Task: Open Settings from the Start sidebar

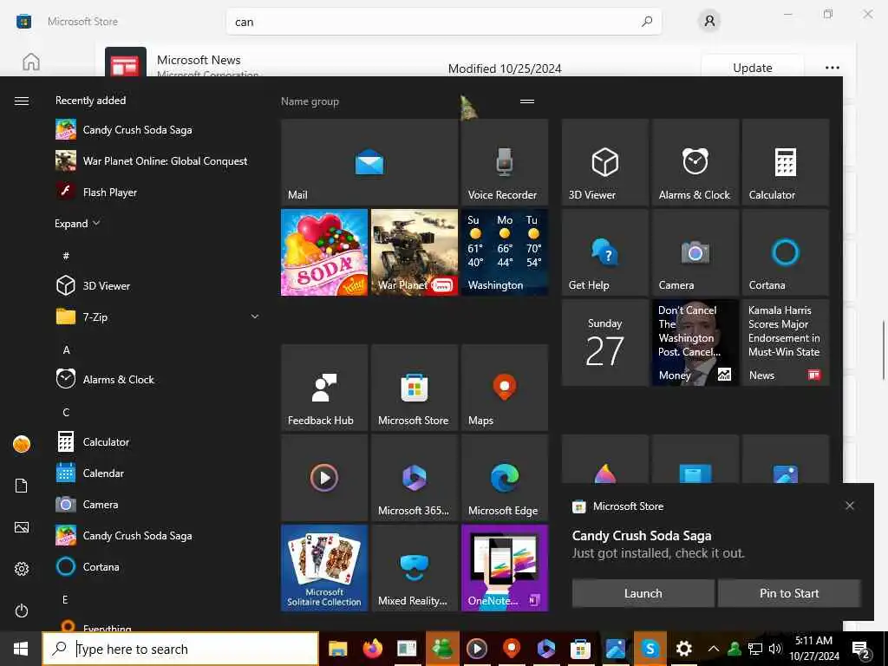Action: coord(22,569)
